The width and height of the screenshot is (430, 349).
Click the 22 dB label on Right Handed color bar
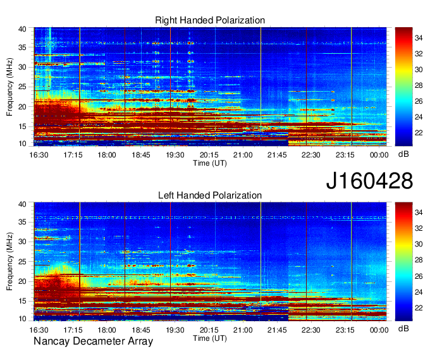pos(419,133)
